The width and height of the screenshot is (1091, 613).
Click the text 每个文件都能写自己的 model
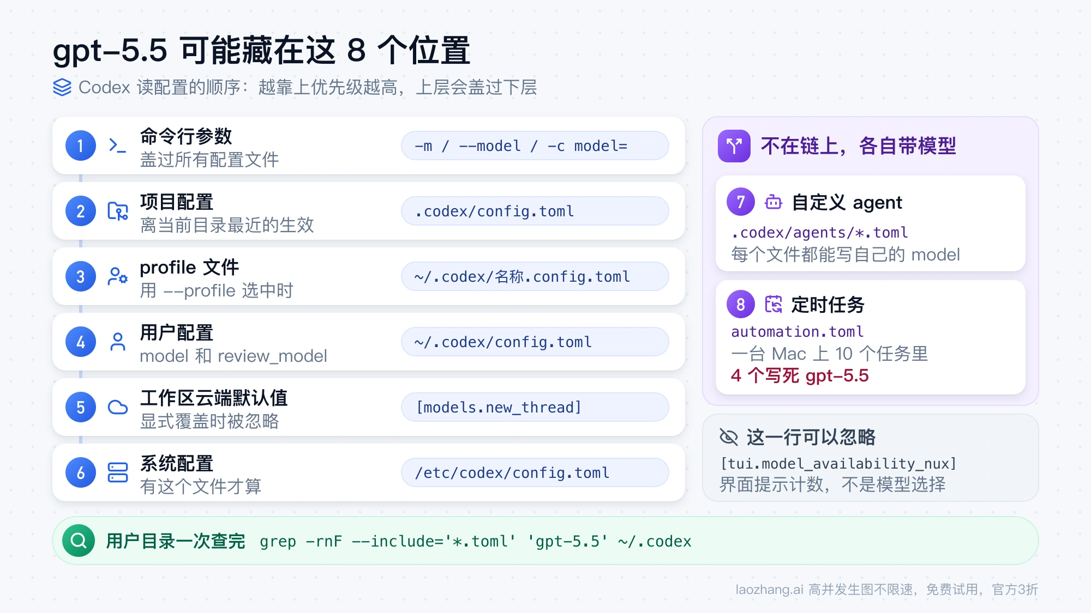(846, 254)
